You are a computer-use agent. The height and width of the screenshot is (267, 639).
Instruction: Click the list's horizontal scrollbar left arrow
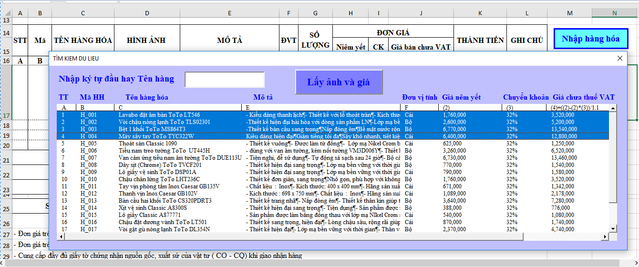(61, 237)
